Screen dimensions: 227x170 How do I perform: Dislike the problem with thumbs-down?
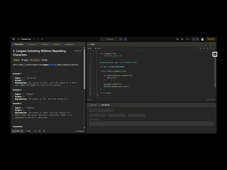[x=22, y=131]
